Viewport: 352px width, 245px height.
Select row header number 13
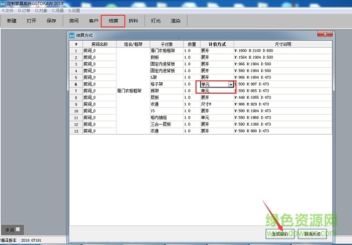(76, 131)
